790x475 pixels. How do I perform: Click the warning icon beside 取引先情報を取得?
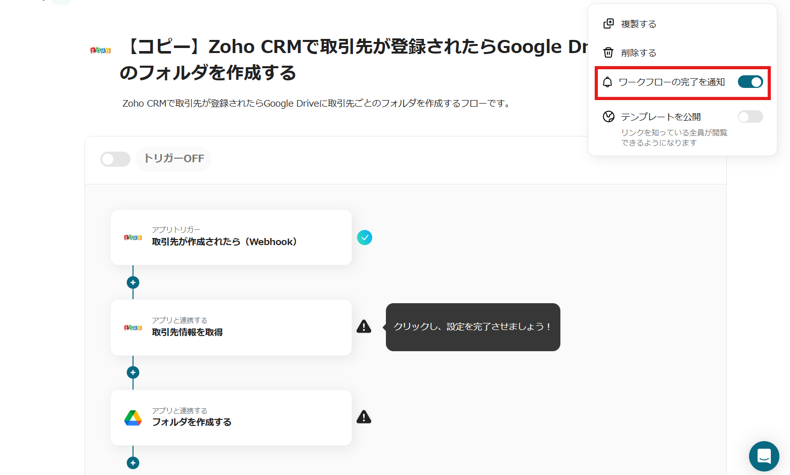pos(364,326)
